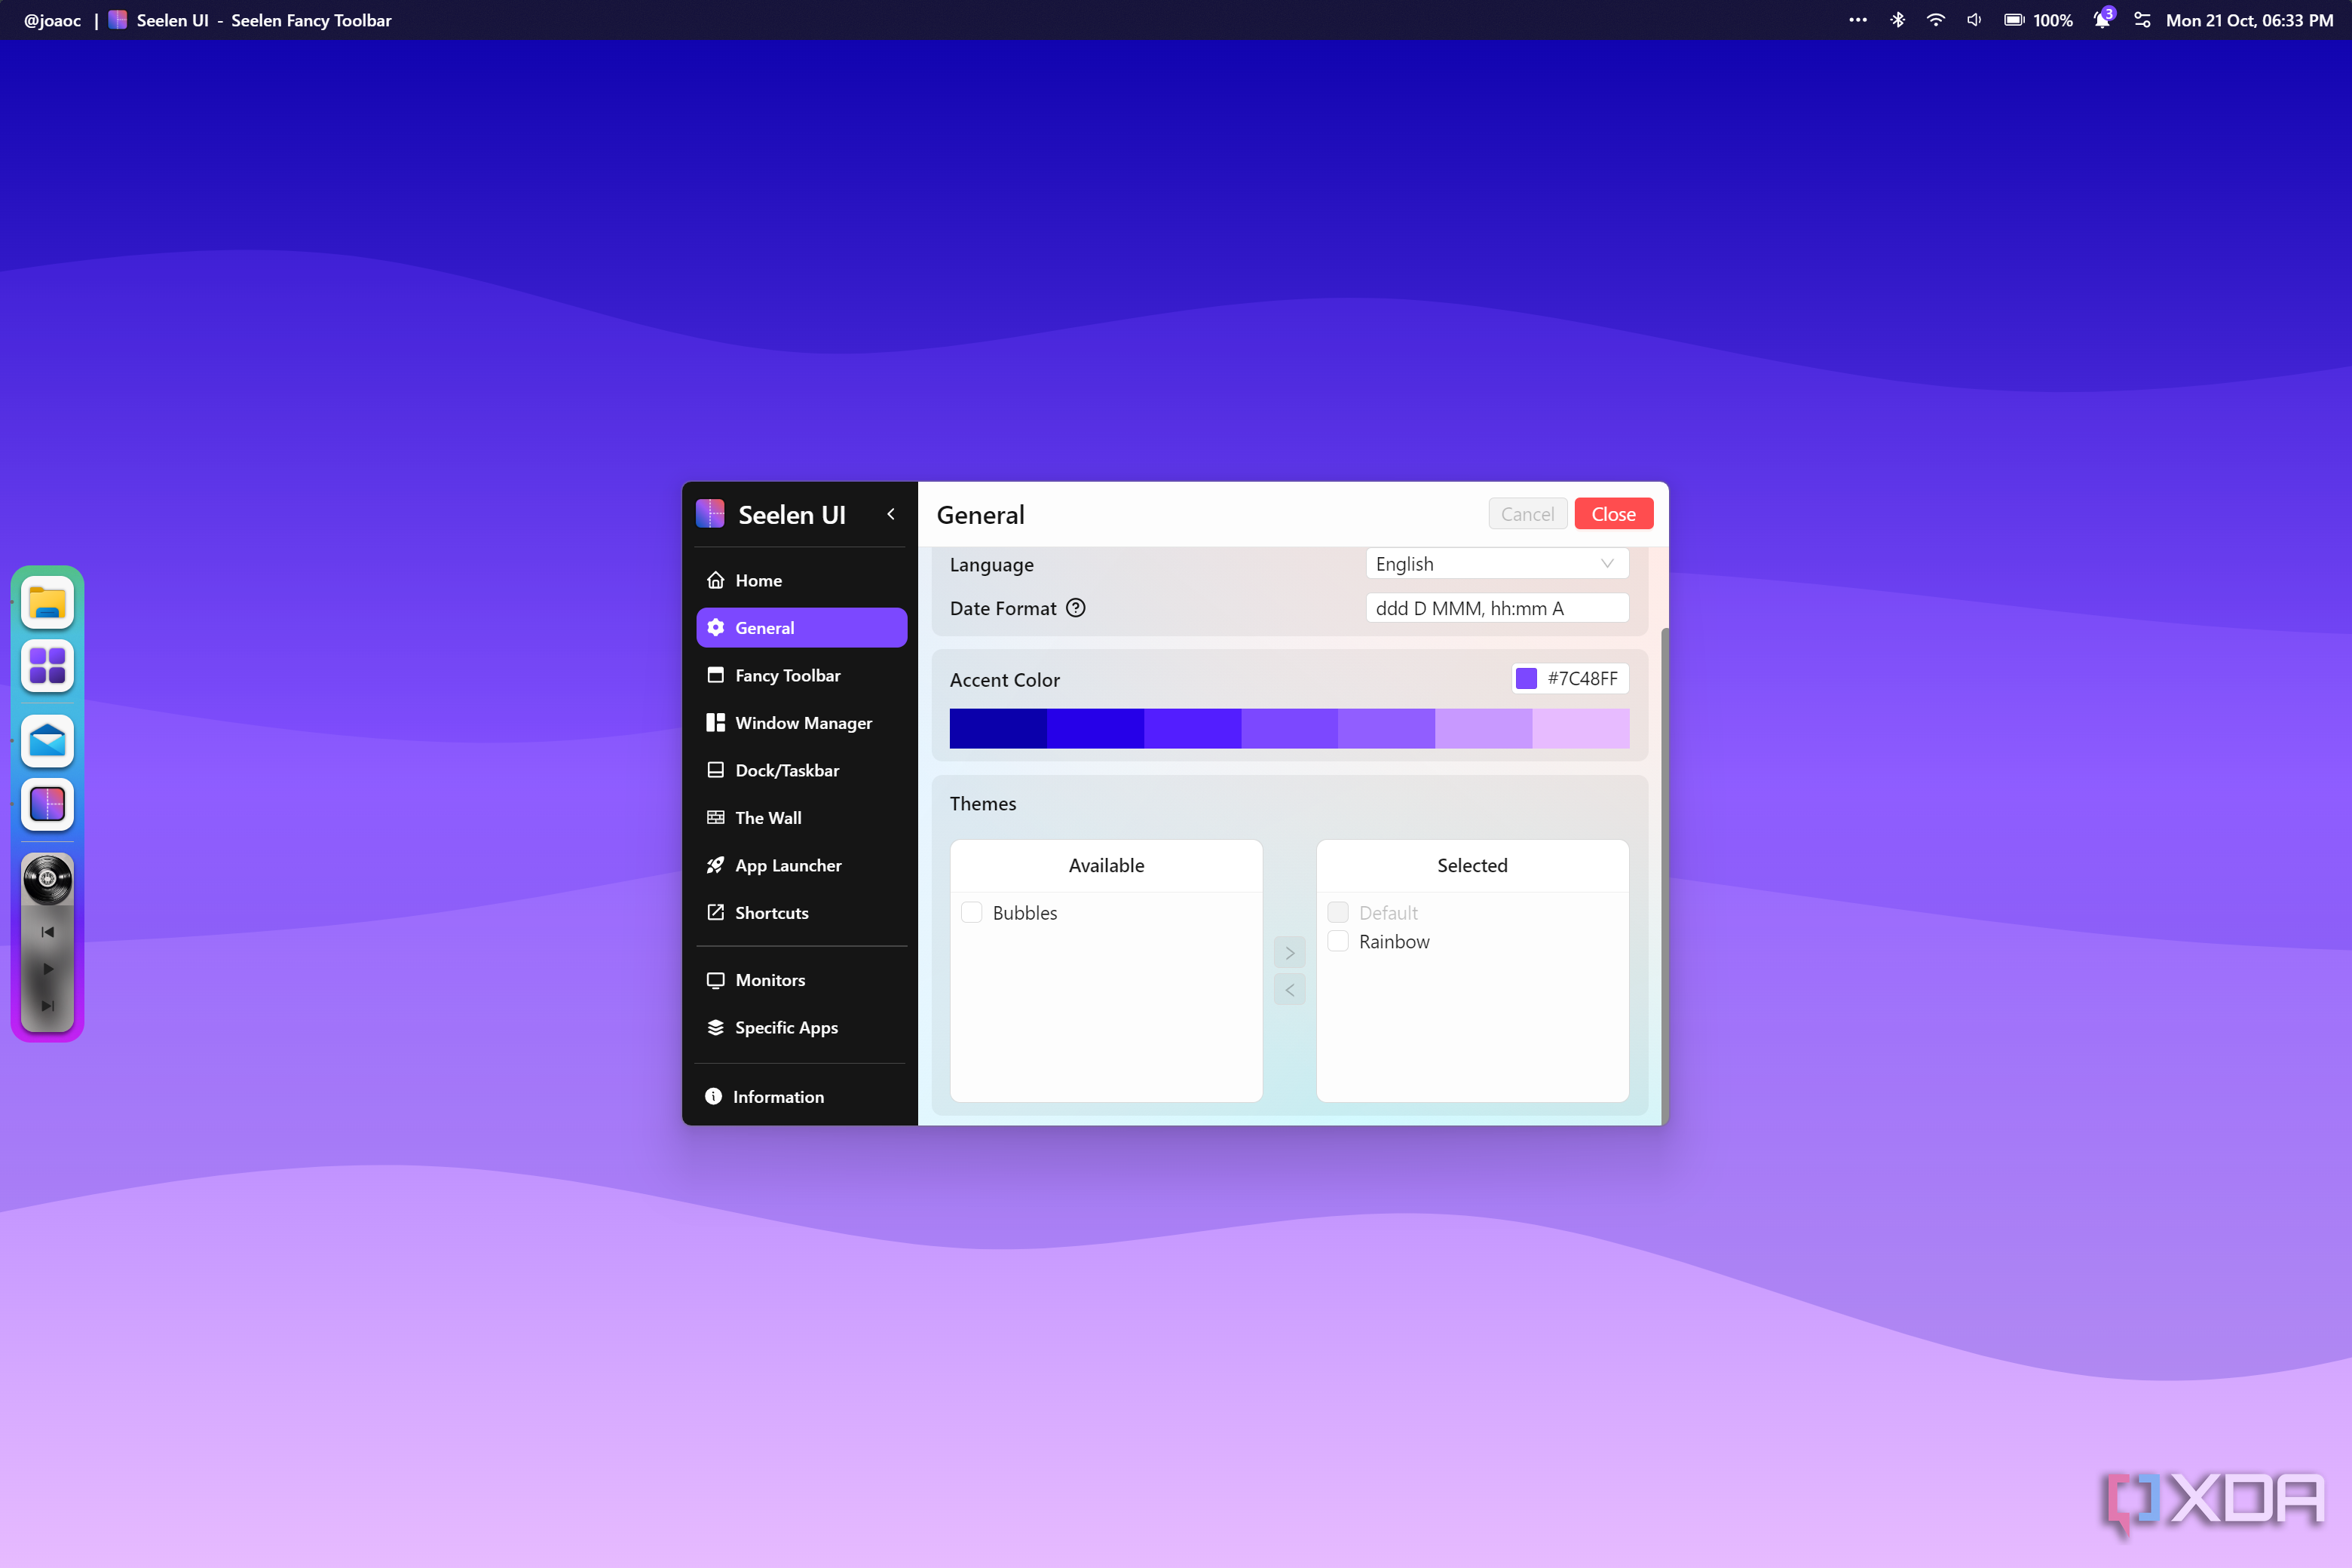Viewport: 2352px width, 1568px height.
Task: Collapse the Seelen UI sidebar
Action: 890,513
